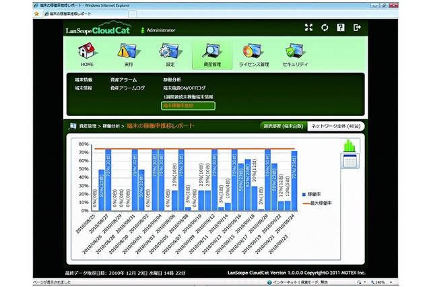Refresh the page with the reload icon
Screen dimensions: 431x287
(325, 27)
